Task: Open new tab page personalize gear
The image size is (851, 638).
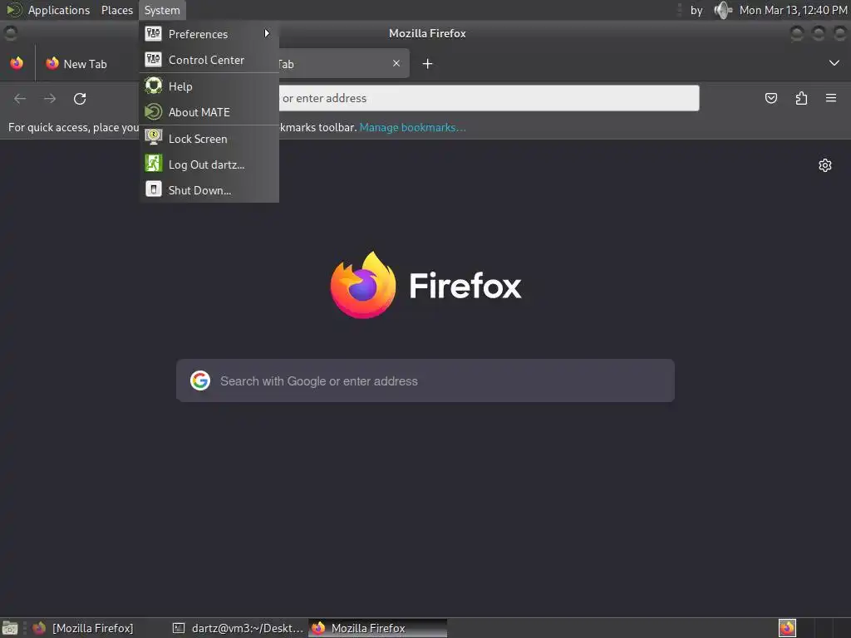Action: click(825, 165)
